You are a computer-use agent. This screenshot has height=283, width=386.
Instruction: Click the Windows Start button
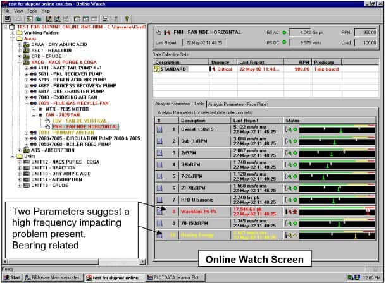(x=12, y=277)
